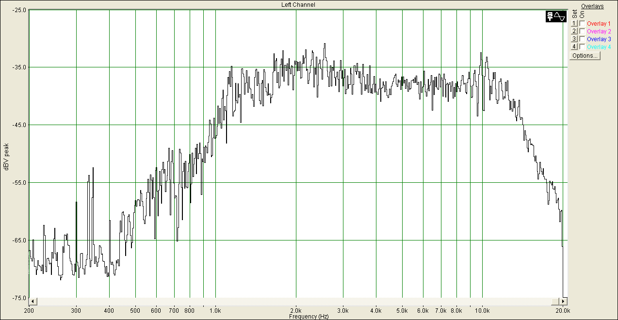Click the Left Channel plot title
The width and height of the screenshot is (618, 320).
[x=298, y=5]
